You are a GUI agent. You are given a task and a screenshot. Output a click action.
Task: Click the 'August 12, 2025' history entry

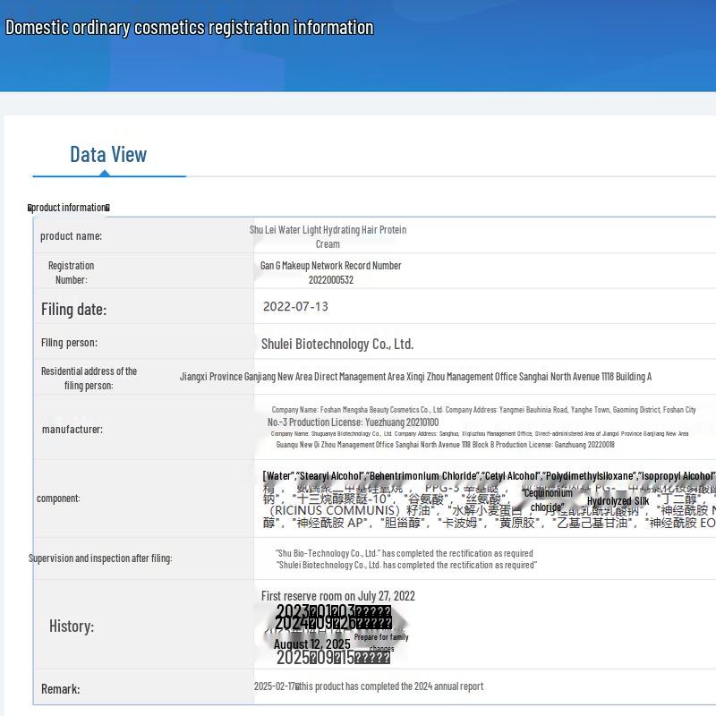pos(311,644)
